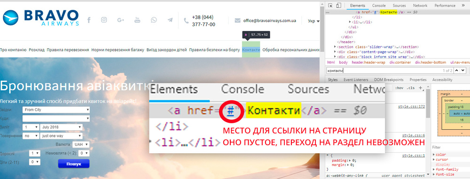Image resolution: width=470 pixels, height=179 pixels.
Task: Open the Контакти navigation link
Action: point(251,50)
